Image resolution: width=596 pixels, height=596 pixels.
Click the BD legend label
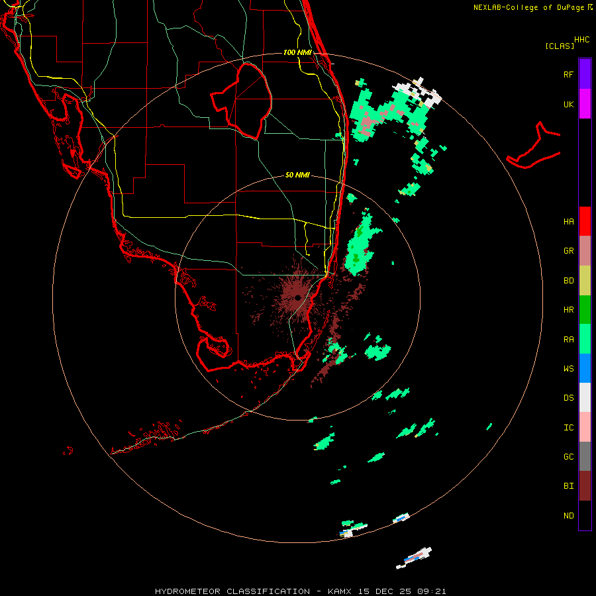pos(568,281)
